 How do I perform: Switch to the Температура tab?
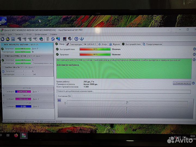point(74,44)
